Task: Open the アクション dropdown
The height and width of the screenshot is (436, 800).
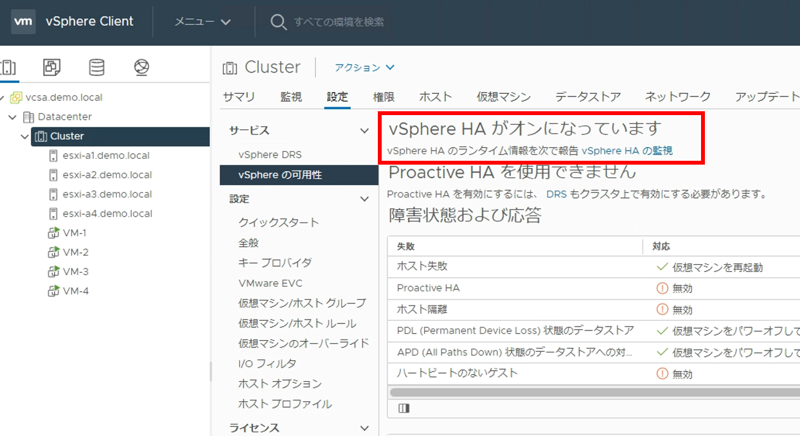Action: tap(364, 68)
